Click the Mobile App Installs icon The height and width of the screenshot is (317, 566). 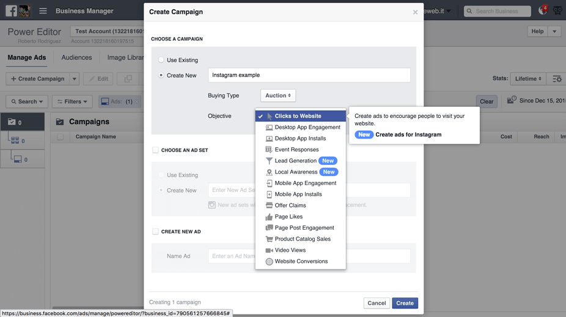(x=269, y=194)
